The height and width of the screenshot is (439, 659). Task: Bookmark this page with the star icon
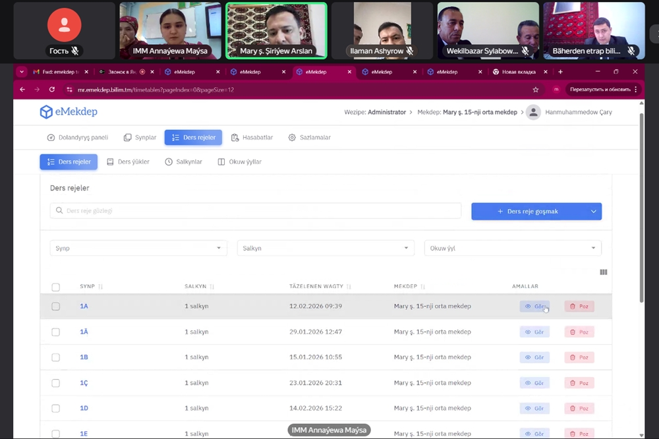coord(536,90)
